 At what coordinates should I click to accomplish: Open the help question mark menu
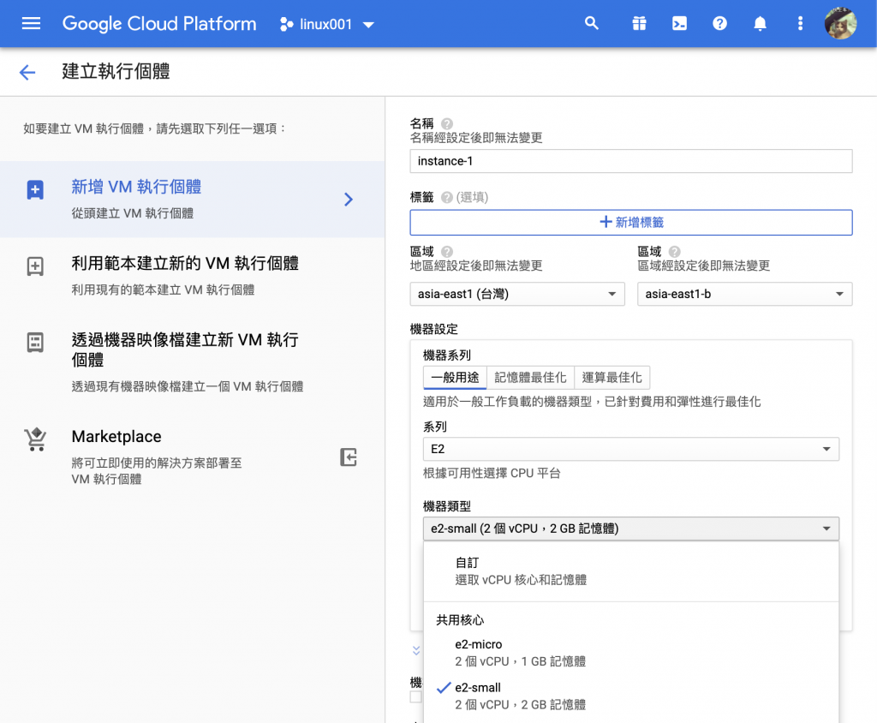pyautogui.click(x=719, y=23)
